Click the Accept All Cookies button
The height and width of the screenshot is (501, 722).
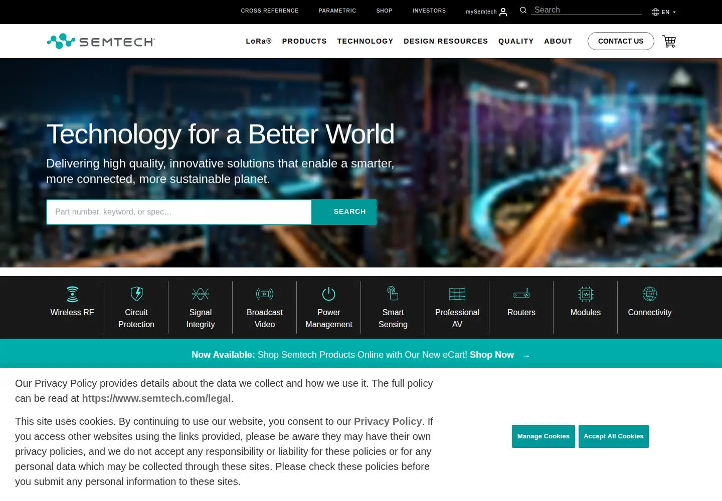pos(614,436)
